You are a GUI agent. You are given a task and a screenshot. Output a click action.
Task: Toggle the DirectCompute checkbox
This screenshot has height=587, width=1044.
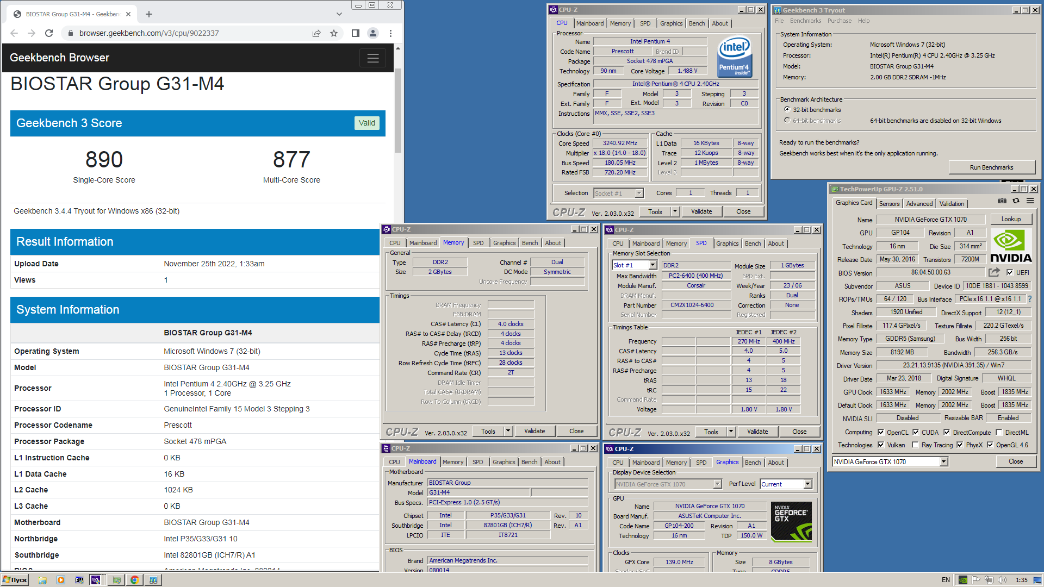(947, 433)
